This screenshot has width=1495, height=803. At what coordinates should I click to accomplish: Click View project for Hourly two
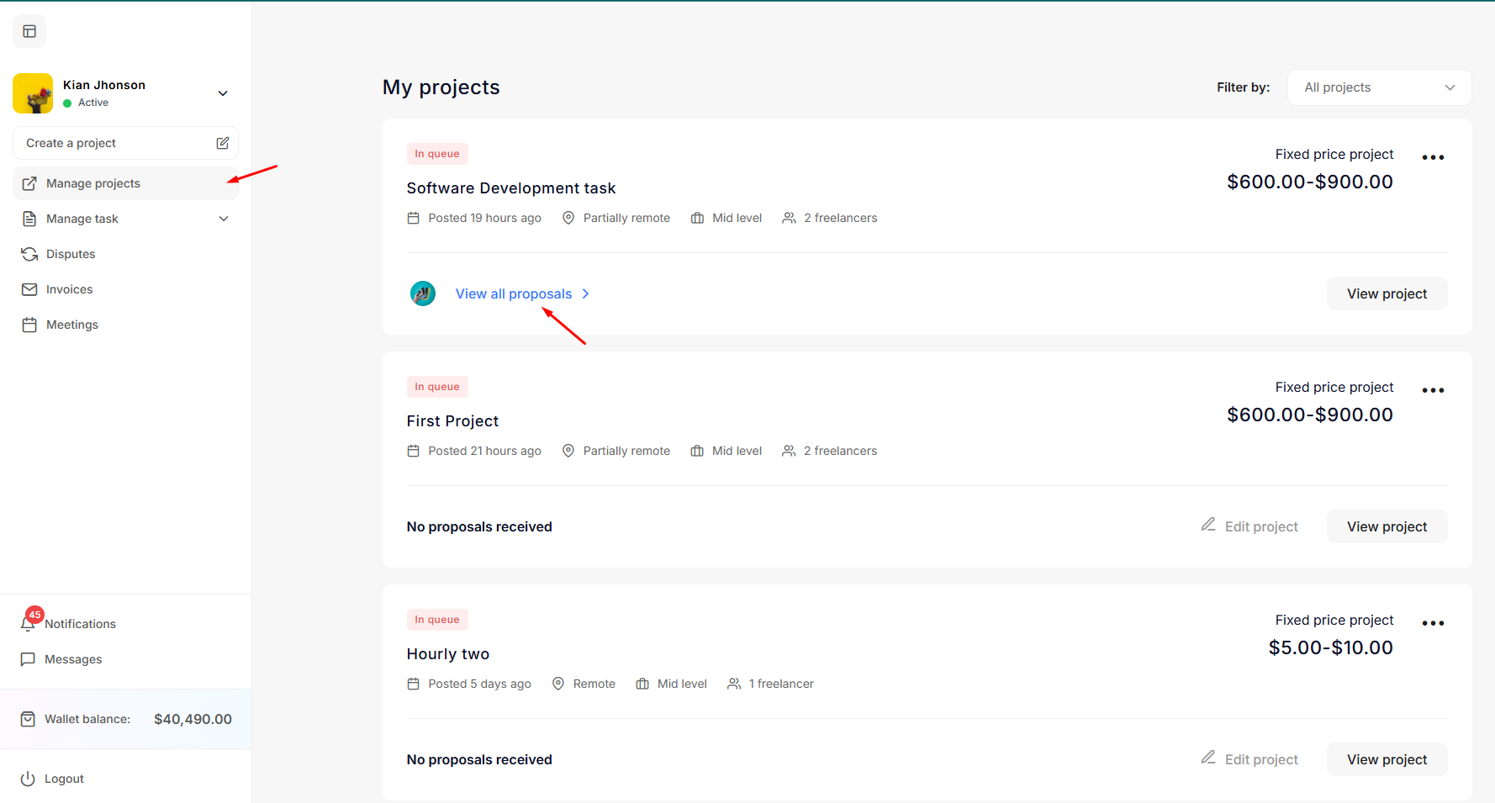[x=1387, y=759]
